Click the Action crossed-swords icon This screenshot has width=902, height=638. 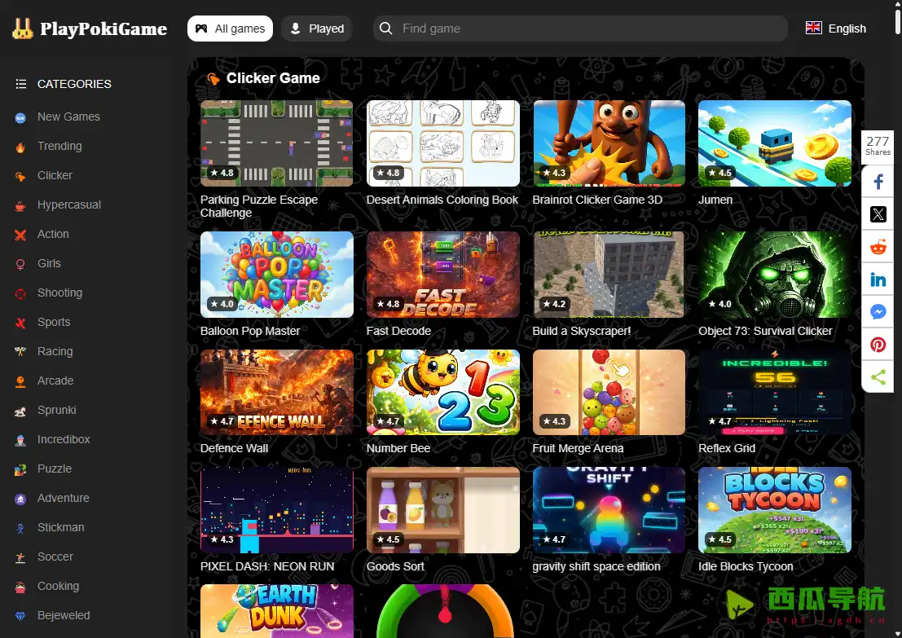20,235
